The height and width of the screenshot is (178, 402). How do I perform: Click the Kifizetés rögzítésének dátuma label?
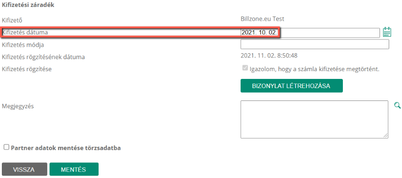pos(44,57)
